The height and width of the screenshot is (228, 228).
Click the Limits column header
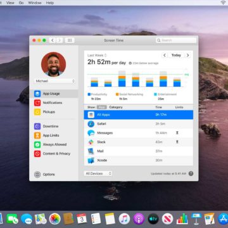pyautogui.click(x=179, y=107)
